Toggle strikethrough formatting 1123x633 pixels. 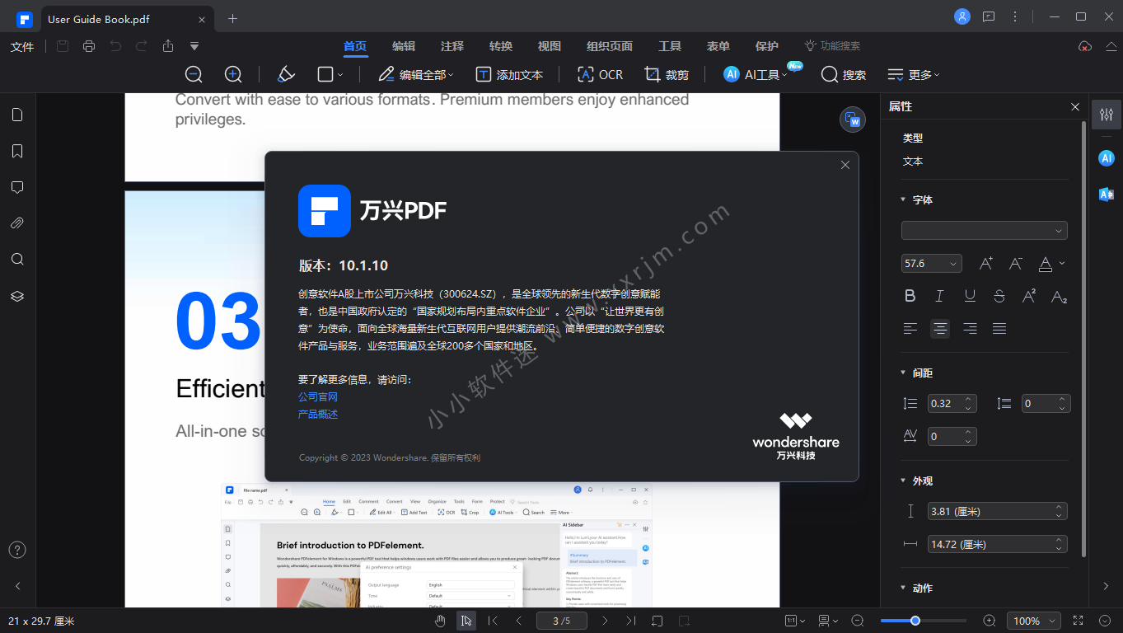(x=999, y=296)
